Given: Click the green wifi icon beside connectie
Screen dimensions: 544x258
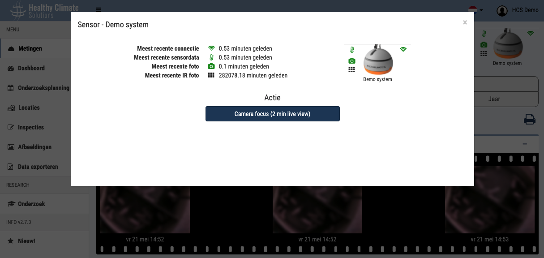Looking at the screenshot, I should click(x=211, y=48).
